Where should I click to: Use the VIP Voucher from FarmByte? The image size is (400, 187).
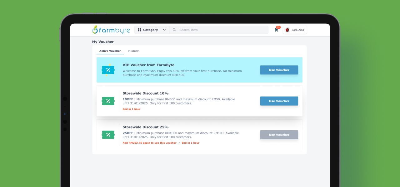pos(279,70)
